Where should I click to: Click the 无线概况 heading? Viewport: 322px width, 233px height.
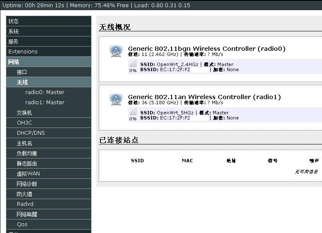point(115,27)
